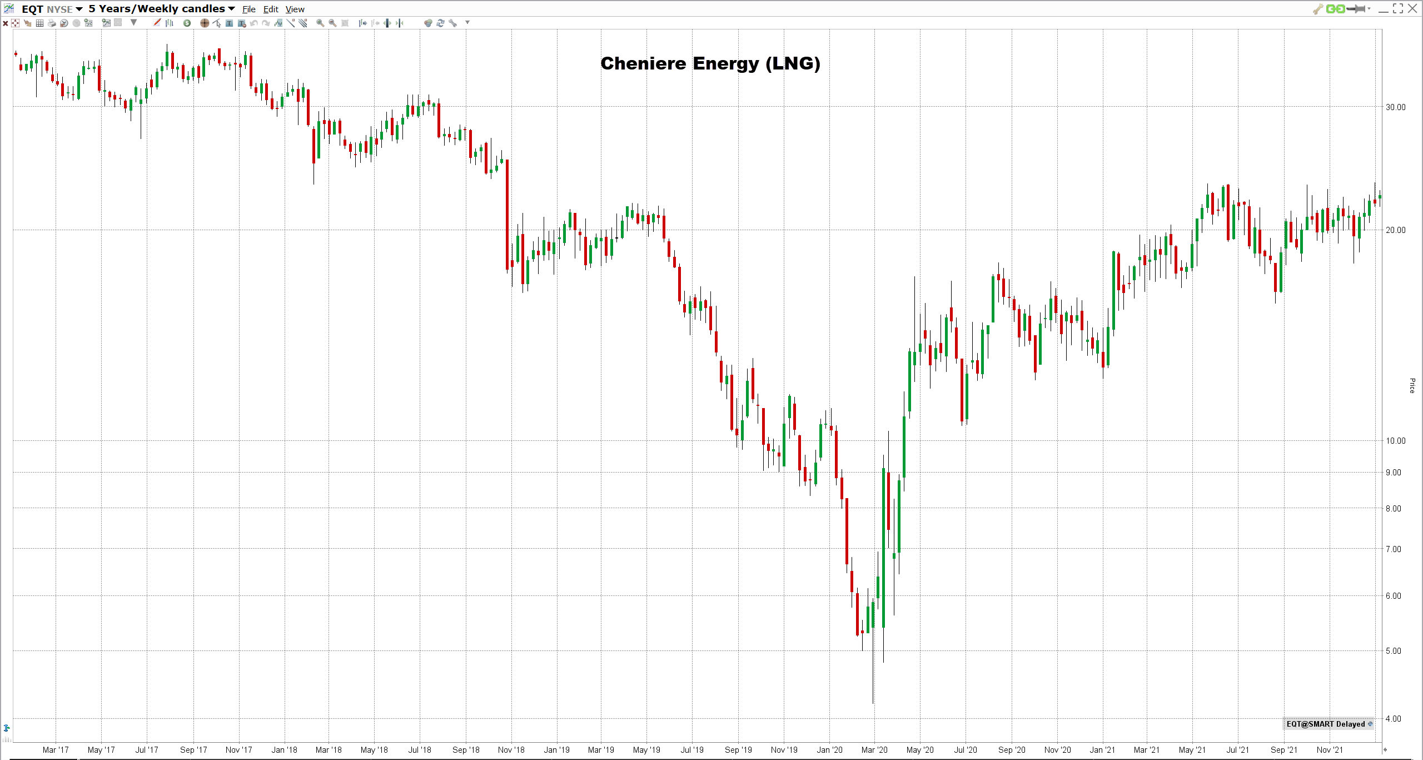The image size is (1423, 760).
Task: Open chart settings wrench in toolbar
Action: click(x=452, y=23)
